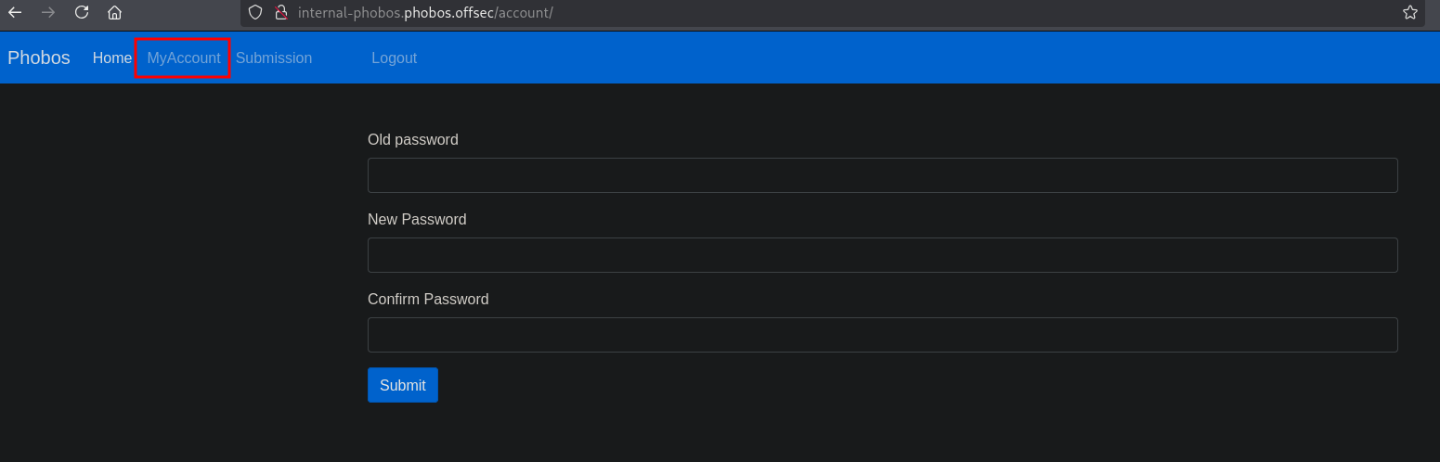Viewport: 1440px width, 462px height.
Task: Open the Home nav link
Action: coord(112,58)
